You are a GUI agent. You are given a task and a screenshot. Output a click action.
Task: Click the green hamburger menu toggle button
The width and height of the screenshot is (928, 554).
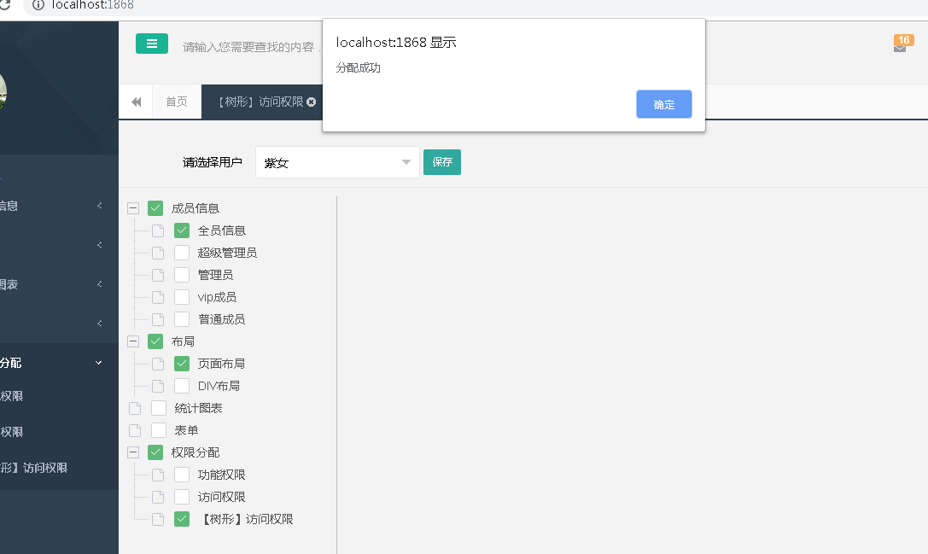pos(151,44)
